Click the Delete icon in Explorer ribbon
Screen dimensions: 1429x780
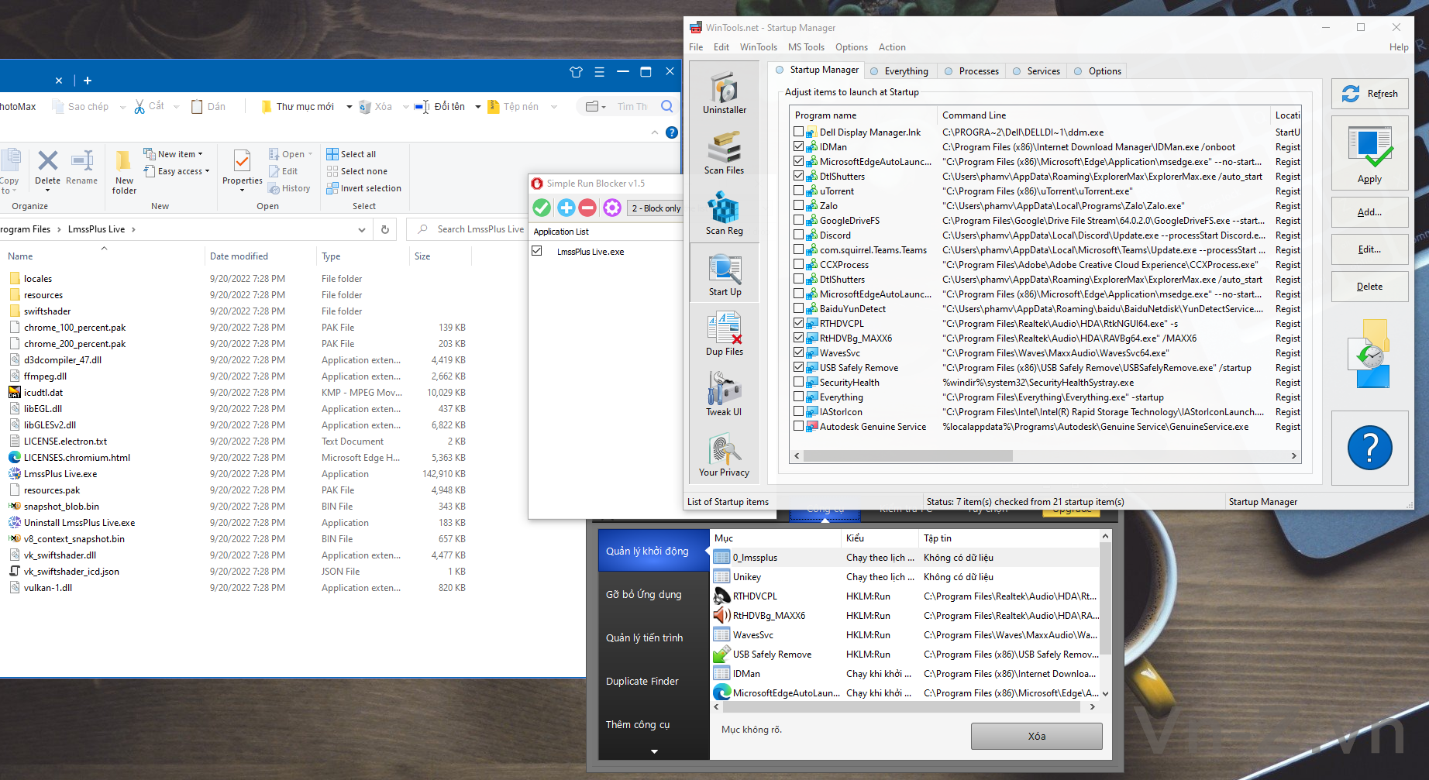coord(47,167)
